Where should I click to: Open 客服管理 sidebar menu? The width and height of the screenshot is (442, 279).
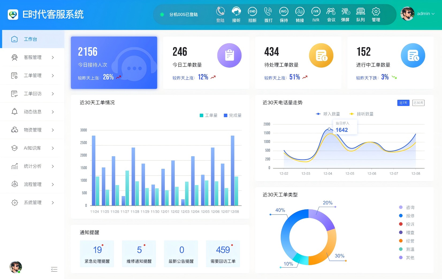coord(32,57)
